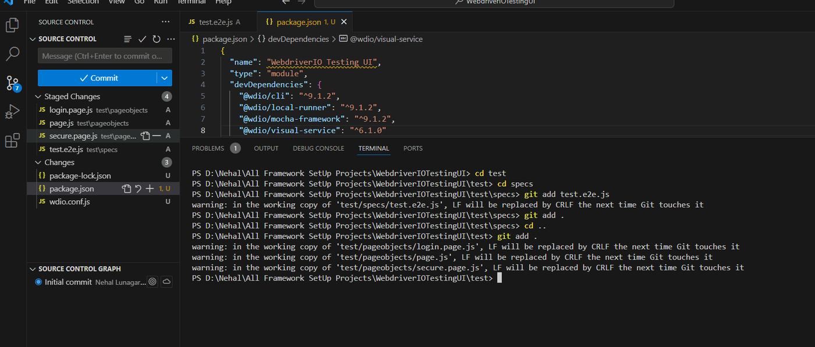This screenshot has width=815, height=347.
Task: Click the blue Commit button
Action: (97, 78)
